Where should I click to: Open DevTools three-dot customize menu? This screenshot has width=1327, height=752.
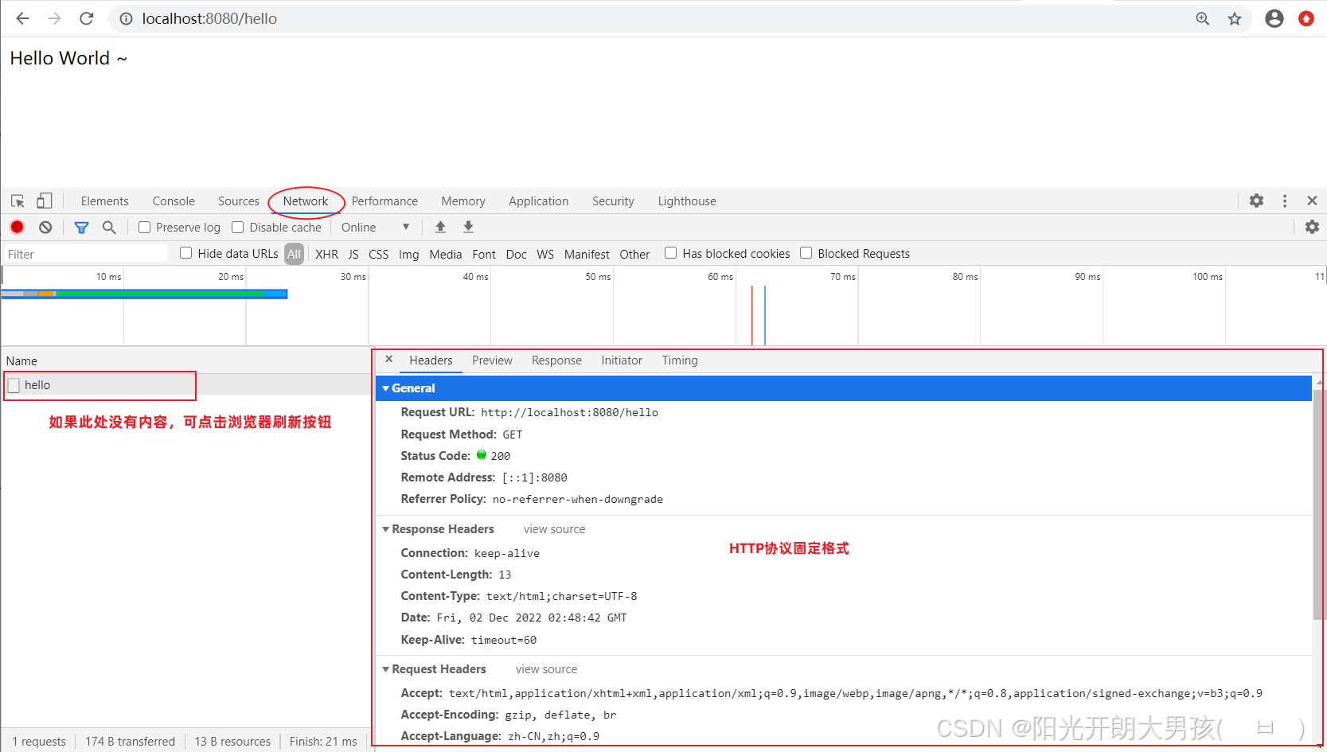click(1285, 201)
